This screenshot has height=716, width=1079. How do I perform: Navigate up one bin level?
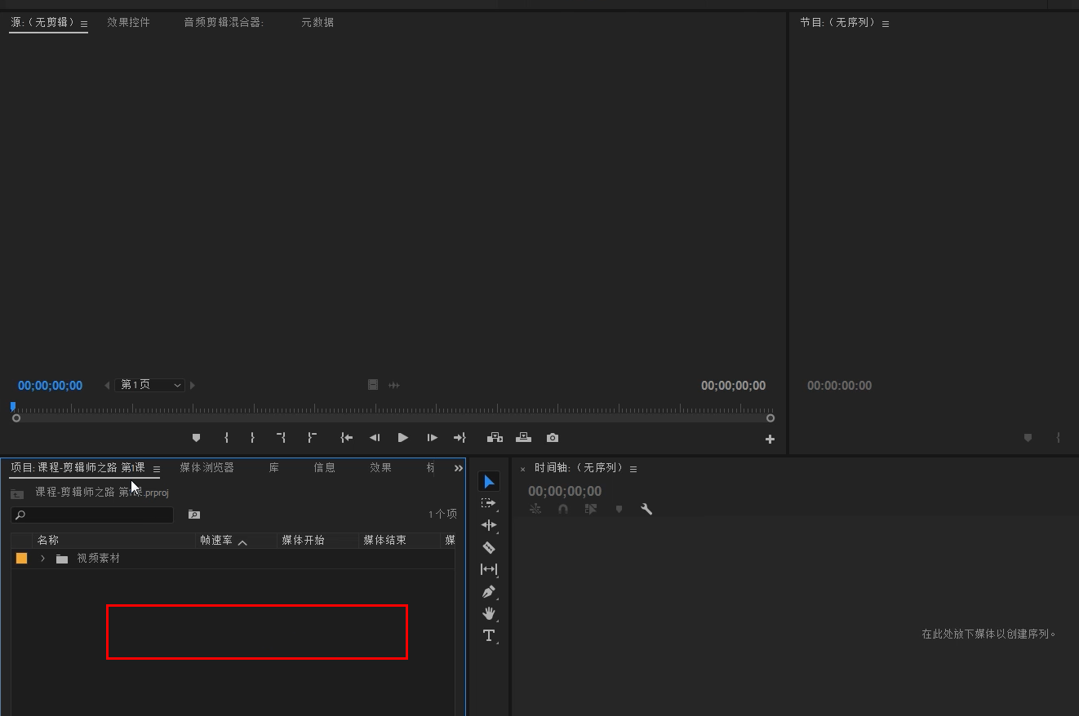click(x=17, y=493)
